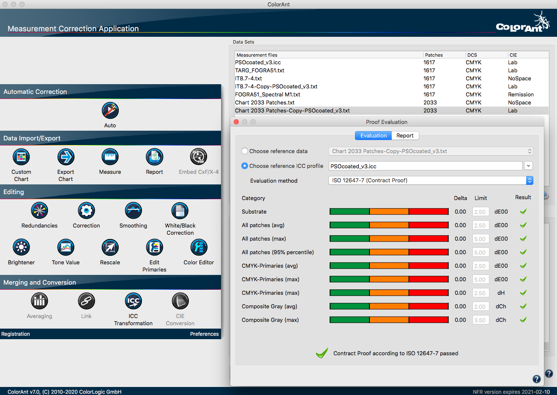Switch to the Evaluation tab
Viewport: 557px width, 395px height.
tap(373, 136)
